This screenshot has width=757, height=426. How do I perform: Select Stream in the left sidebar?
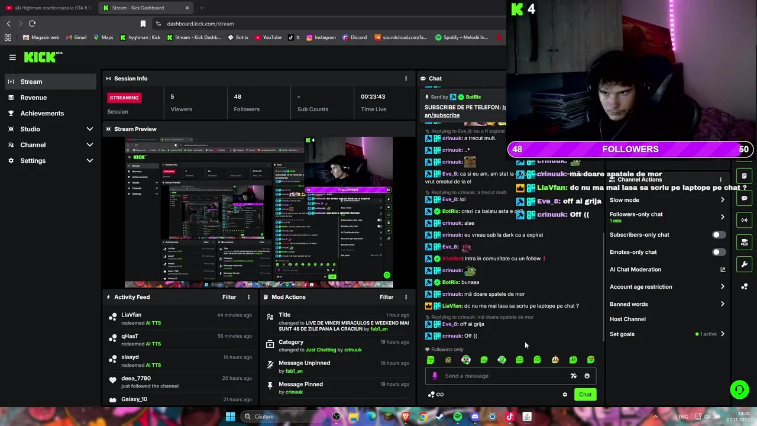pyautogui.click(x=50, y=82)
